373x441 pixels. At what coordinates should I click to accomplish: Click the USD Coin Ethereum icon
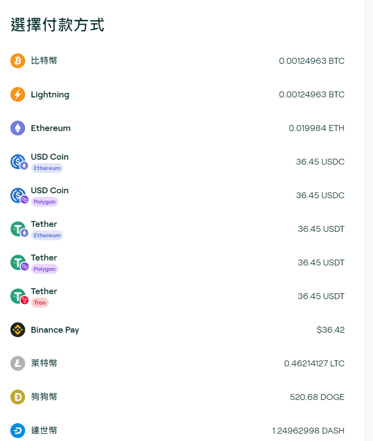[x=19, y=162]
